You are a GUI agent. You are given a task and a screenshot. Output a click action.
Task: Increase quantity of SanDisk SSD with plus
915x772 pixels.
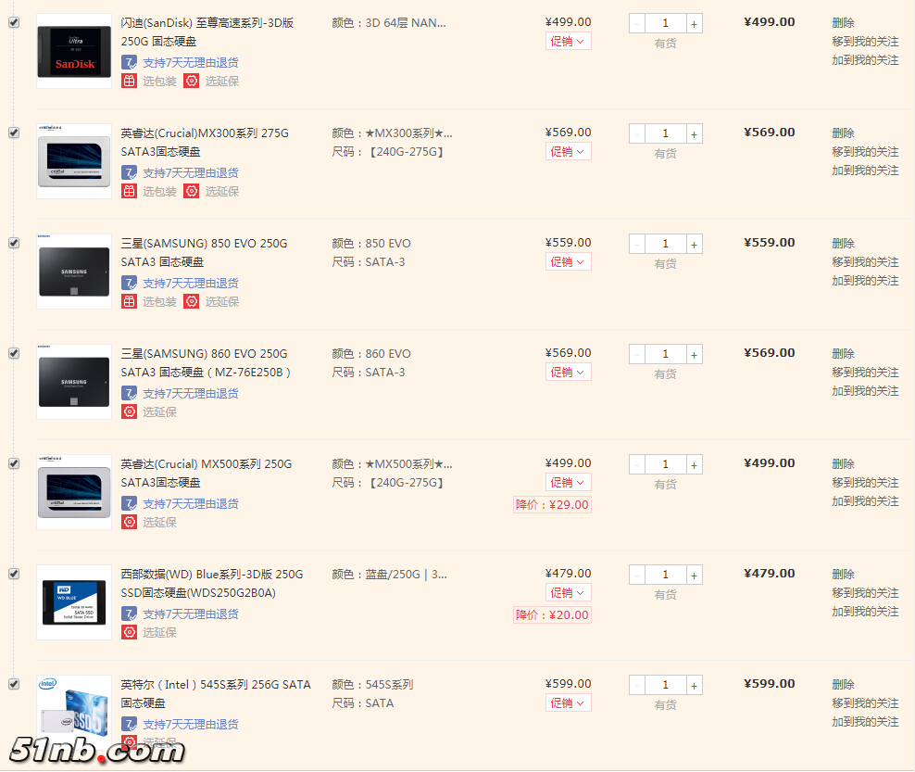pyautogui.click(x=694, y=24)
